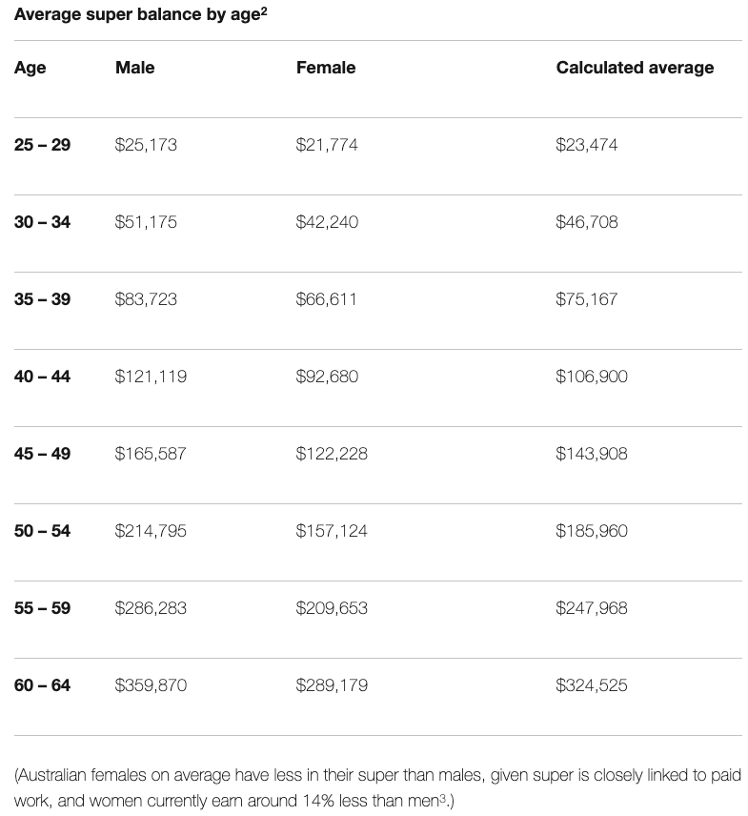Select the 30 – 34 age row label
Screen dimensions: 748x816
42,222
